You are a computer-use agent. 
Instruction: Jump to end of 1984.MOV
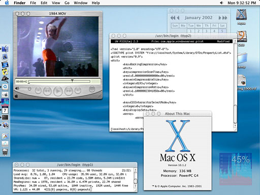[x=78, y=90]
